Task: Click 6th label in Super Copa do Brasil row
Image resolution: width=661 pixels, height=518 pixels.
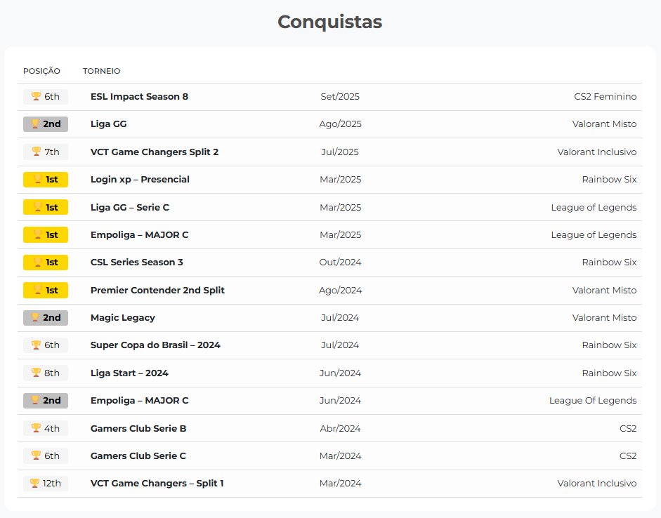Action: tap(52, 345)
